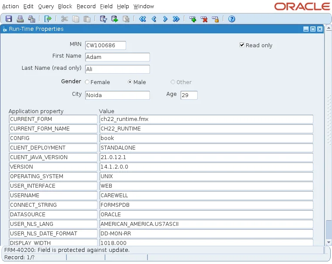Click into the Age field
Screen dimensions: 332x264
coord(189,95)
